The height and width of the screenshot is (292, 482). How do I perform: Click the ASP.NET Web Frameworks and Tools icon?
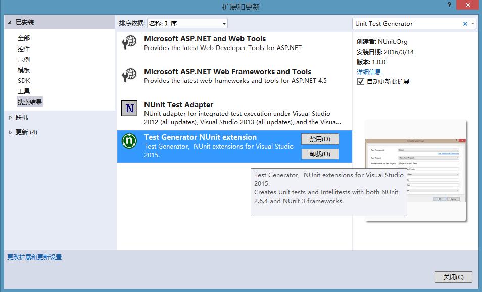(129, 75)
